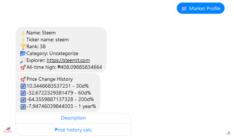The height and width of the screenshot is (138, 234).
Task: Click the magnifier icon beside Explorer
Action: tap(23, 60)
